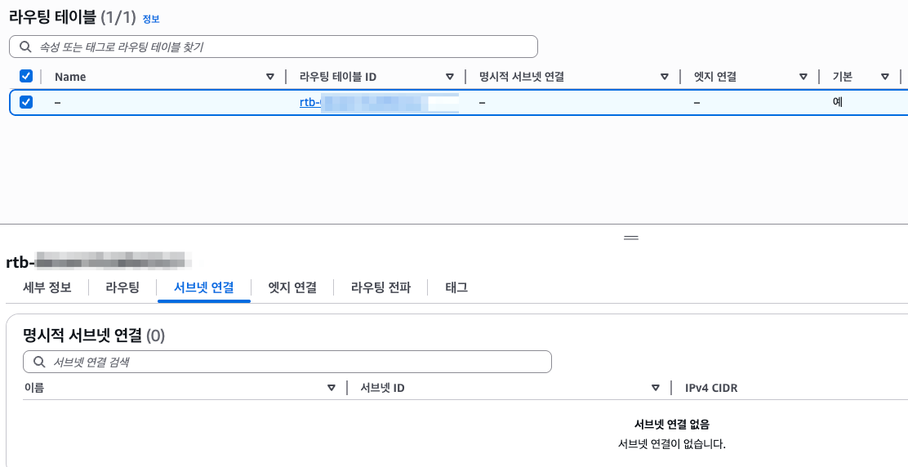Click the sort arrow on Name column
908x467 pixels.
pos(269,77)
